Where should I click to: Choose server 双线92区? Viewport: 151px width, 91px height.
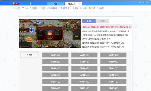[x=55, y=62]
